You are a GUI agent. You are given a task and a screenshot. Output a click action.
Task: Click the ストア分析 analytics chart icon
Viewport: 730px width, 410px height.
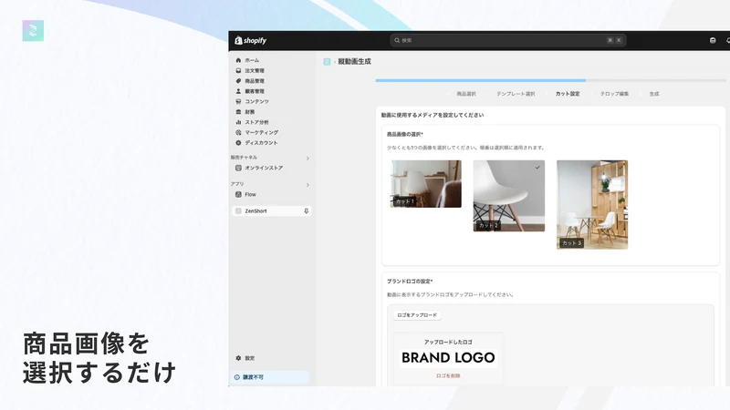(238, 122)
